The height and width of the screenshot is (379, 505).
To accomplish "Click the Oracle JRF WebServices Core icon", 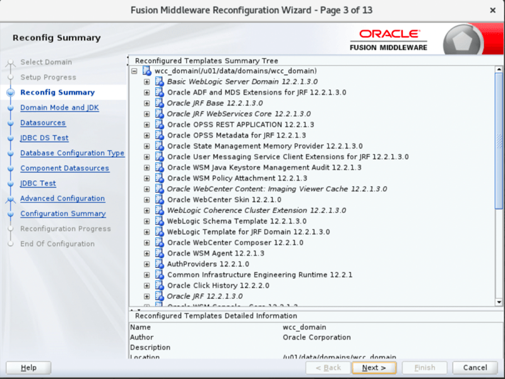I will pos(160,114).
